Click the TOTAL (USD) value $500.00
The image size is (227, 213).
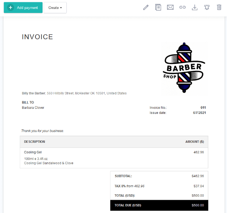(198, 195)
